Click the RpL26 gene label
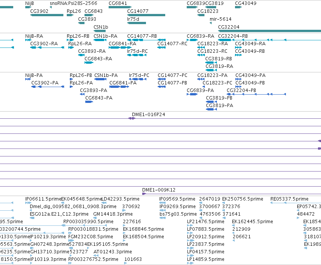This screenshot has height=265, width=321. coord(74,11)
